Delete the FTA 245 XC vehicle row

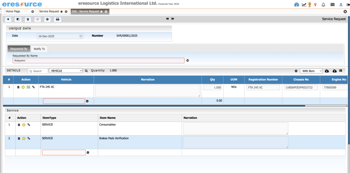[x=18, y=87]
